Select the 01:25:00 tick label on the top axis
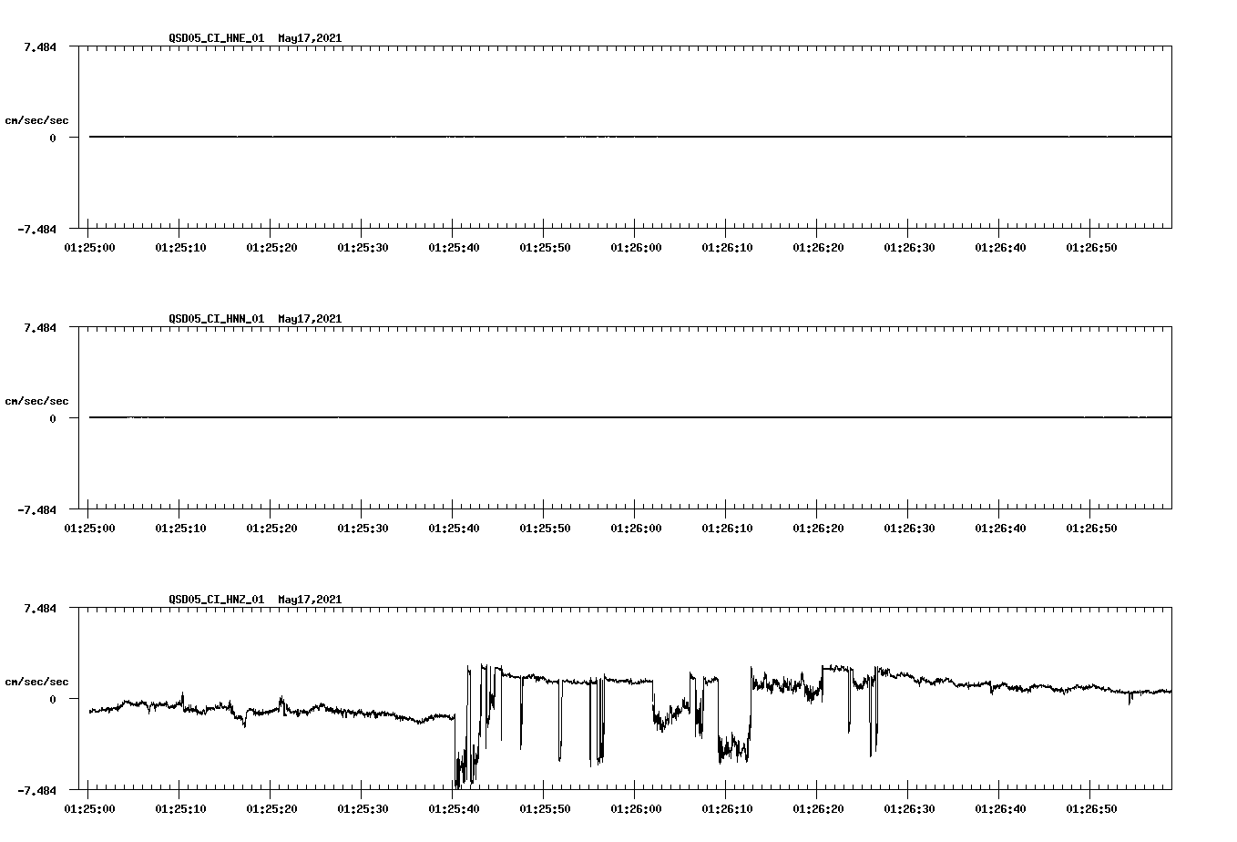 91,246
